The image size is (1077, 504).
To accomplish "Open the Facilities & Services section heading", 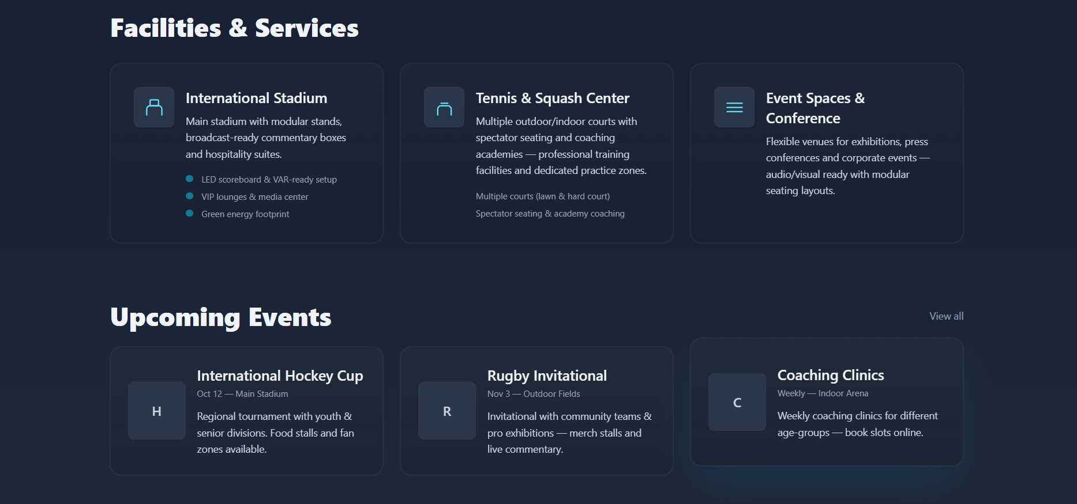I will 234,27.
